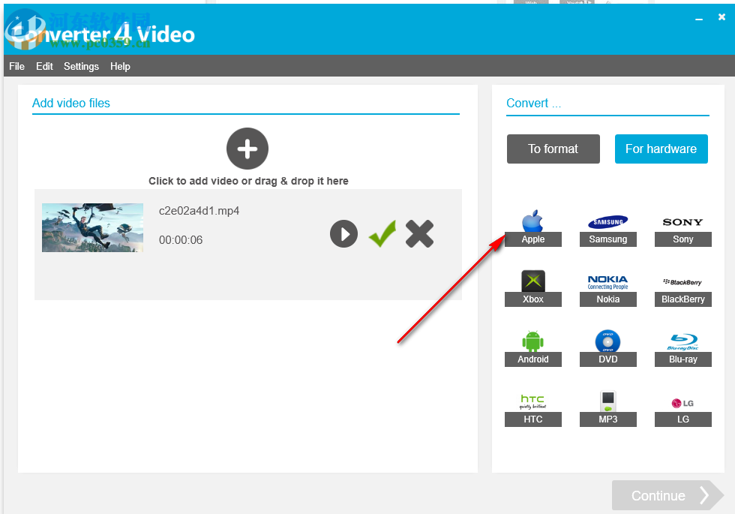
Task: Choose the BlackBerry device profile
Action: pos(682,287)
